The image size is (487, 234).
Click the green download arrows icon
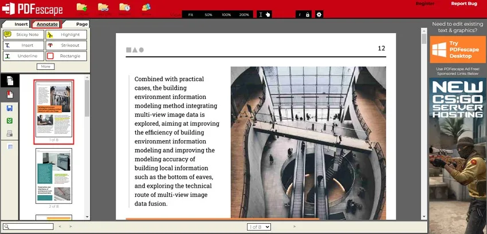tap(10, 121)
